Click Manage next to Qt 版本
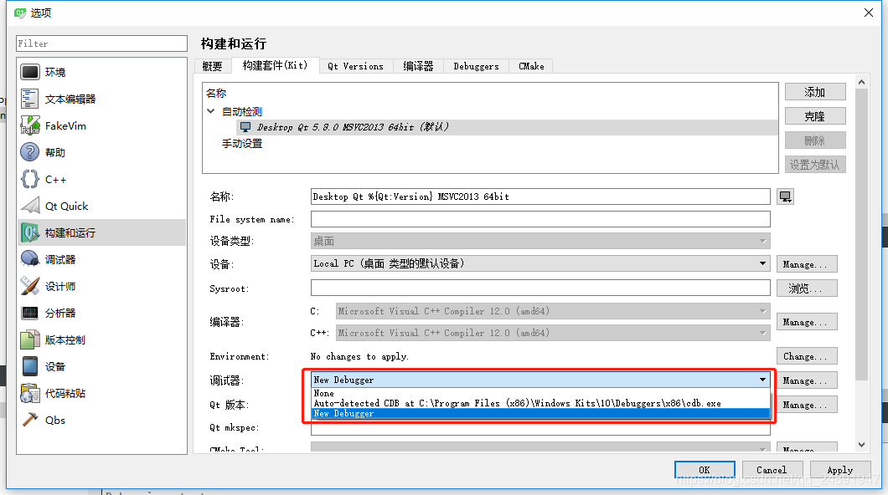 point(807,406)
